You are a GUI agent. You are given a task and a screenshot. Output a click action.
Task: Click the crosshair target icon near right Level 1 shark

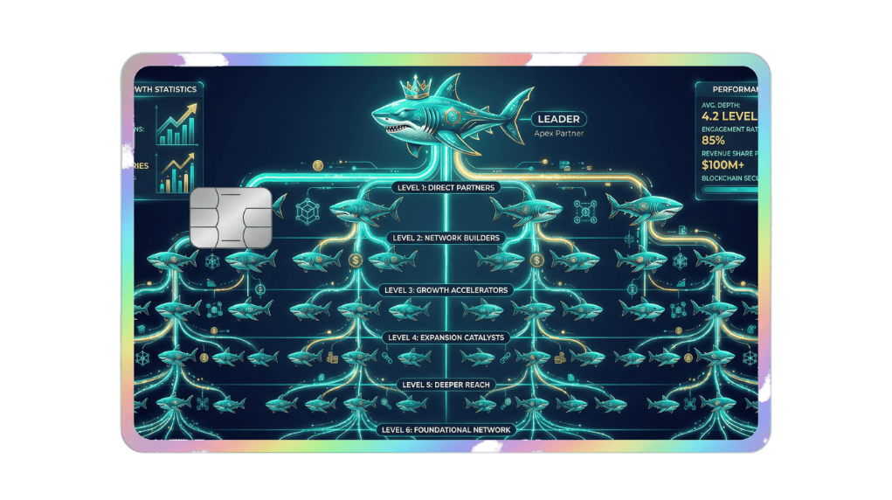click(630, 240)
